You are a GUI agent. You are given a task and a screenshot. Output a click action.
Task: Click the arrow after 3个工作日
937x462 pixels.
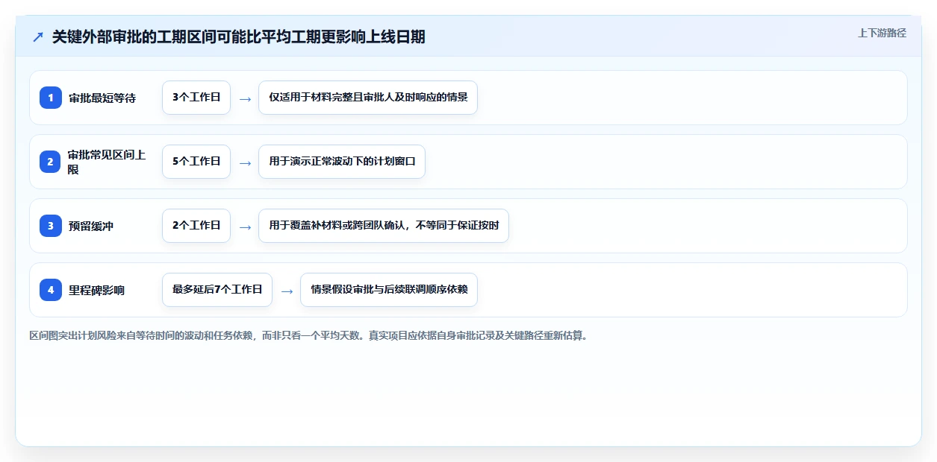pyautogui.click(x=245, y=98)
